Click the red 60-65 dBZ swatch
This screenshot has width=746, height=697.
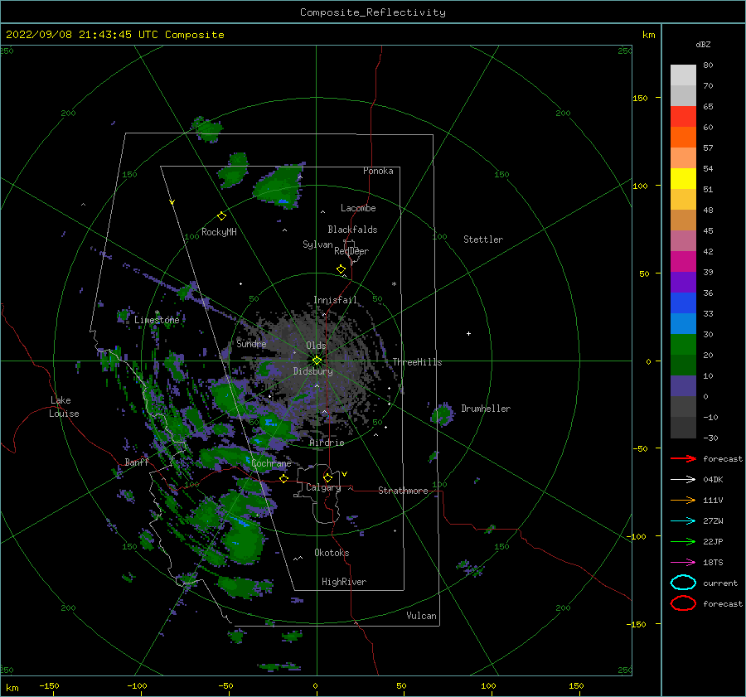[683, 117]
